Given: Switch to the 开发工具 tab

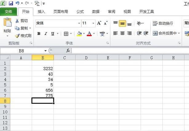Looking at the screenshot, I should pyautogui.click(x=147, y=12).
